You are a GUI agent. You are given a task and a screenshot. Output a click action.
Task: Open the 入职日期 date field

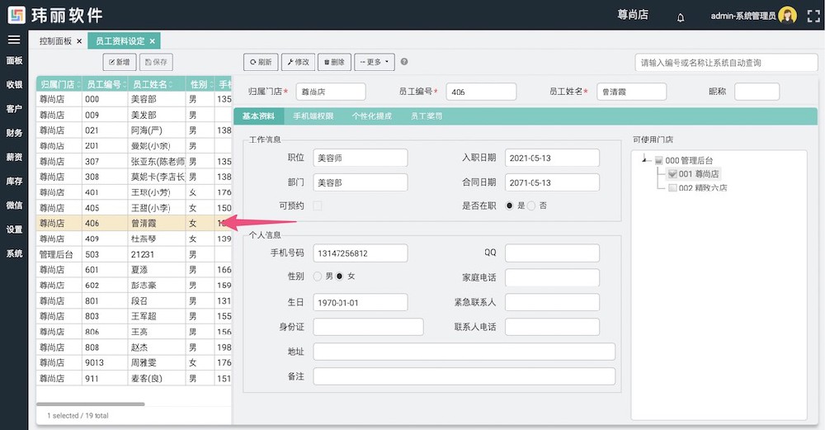[552, 158]
